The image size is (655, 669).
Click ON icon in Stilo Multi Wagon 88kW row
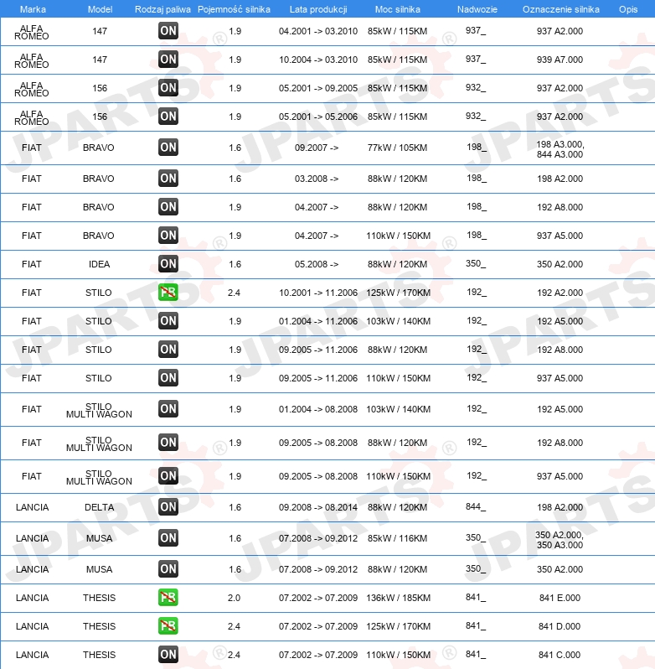point(168,443)
